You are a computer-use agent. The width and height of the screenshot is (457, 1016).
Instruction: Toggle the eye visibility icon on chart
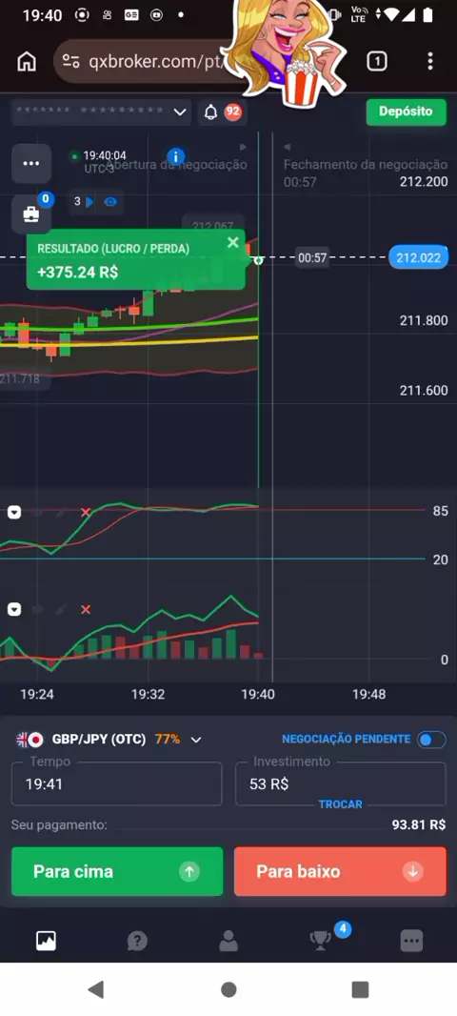pyautogui.click(x=110, y=201)
